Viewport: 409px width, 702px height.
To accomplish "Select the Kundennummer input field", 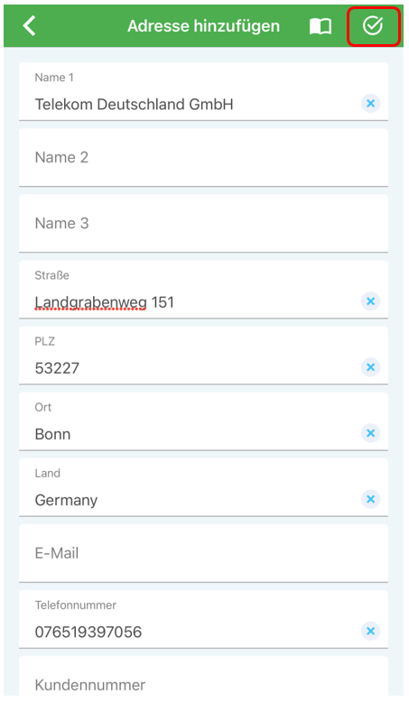I will tap(203, 676).
